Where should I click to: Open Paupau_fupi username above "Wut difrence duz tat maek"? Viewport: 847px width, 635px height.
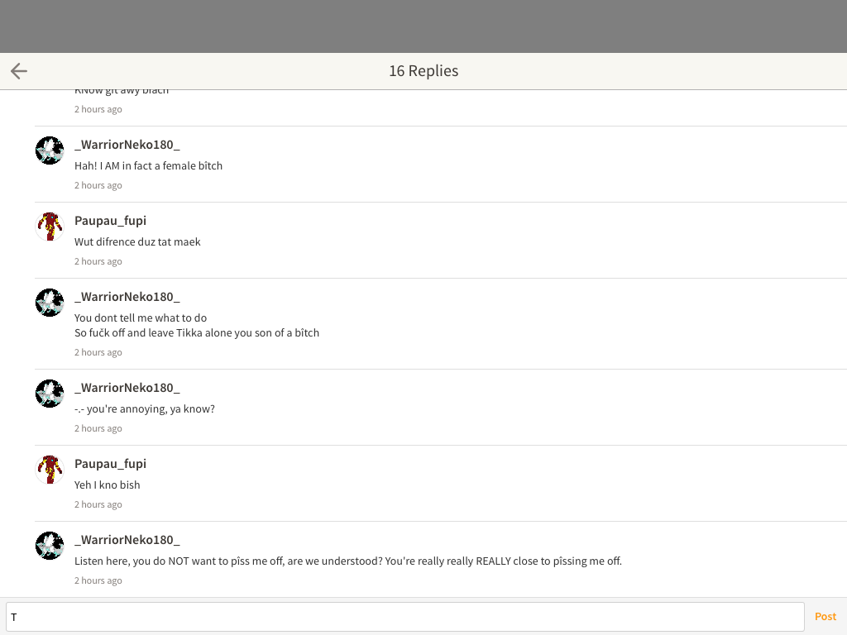click(x=110, y=221)
